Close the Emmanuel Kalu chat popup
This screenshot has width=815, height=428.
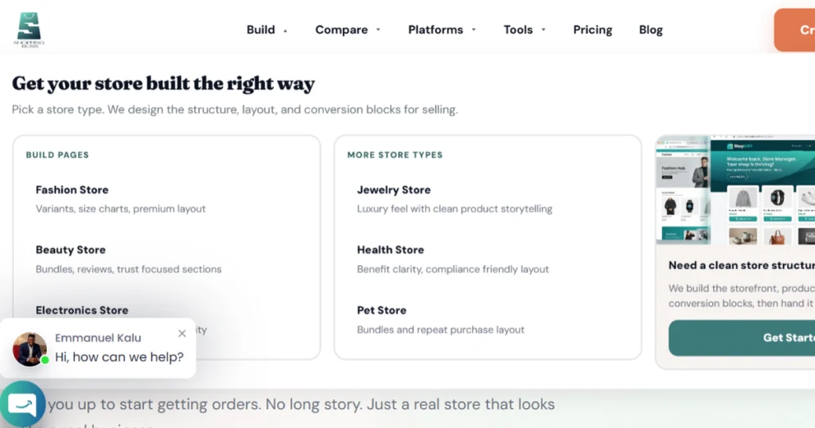182,333
